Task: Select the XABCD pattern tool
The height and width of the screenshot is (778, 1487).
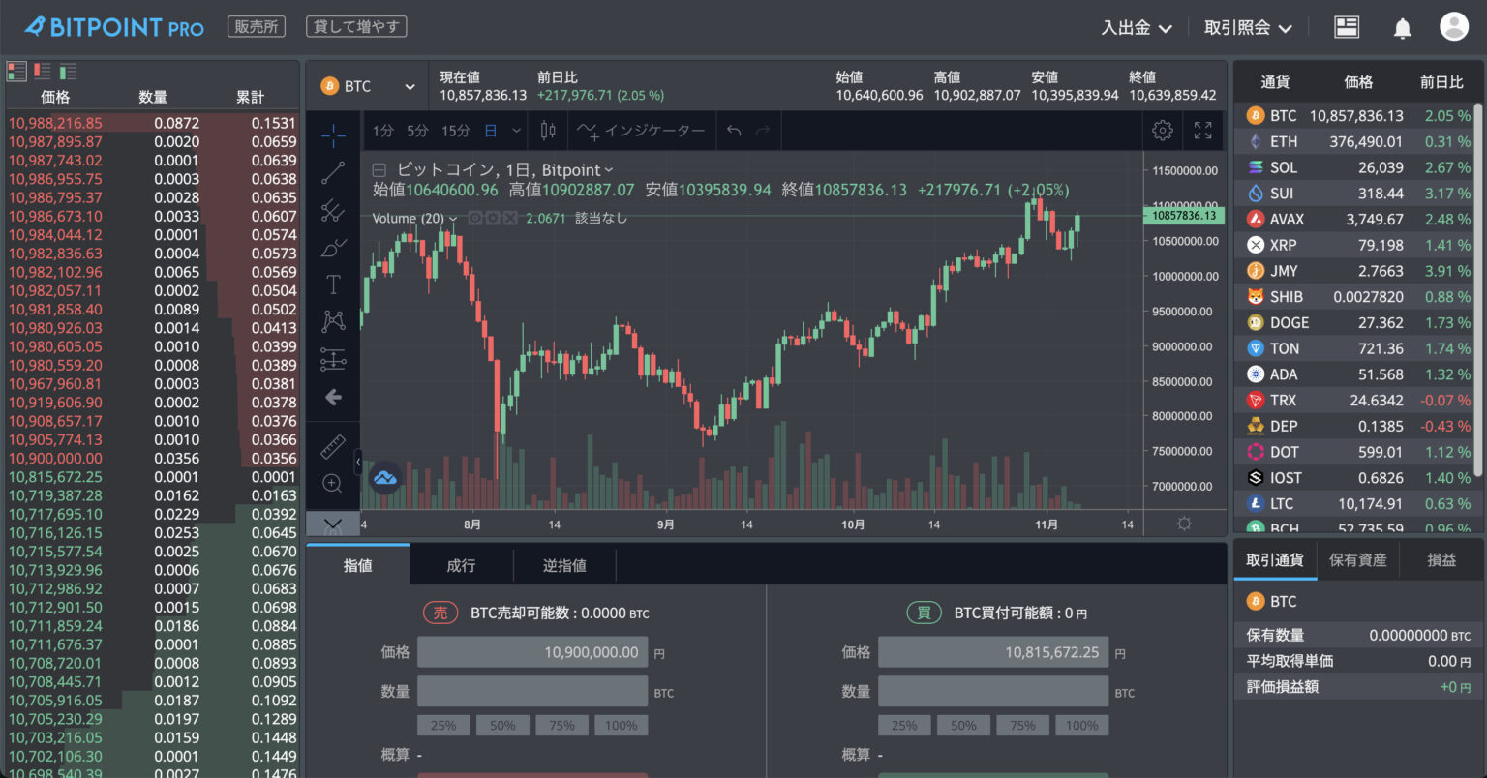Action: tap(333, 320)
